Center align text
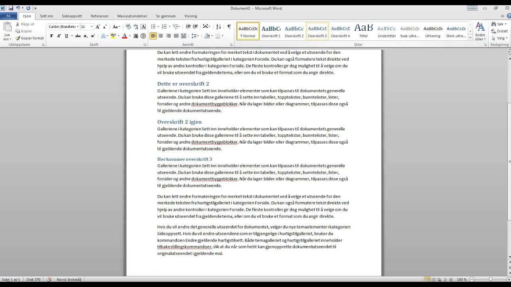Screen dimensions: 511x287 pos(161,36)
